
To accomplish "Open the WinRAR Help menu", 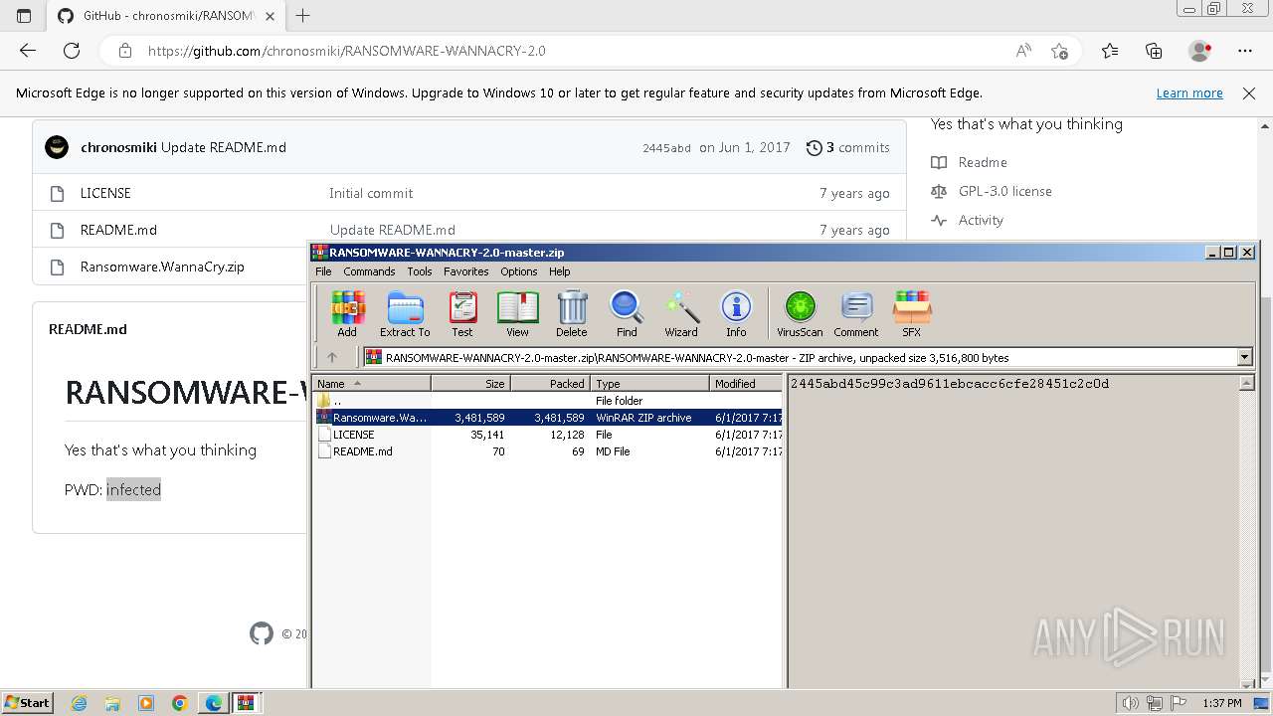I will click(560, 271).
